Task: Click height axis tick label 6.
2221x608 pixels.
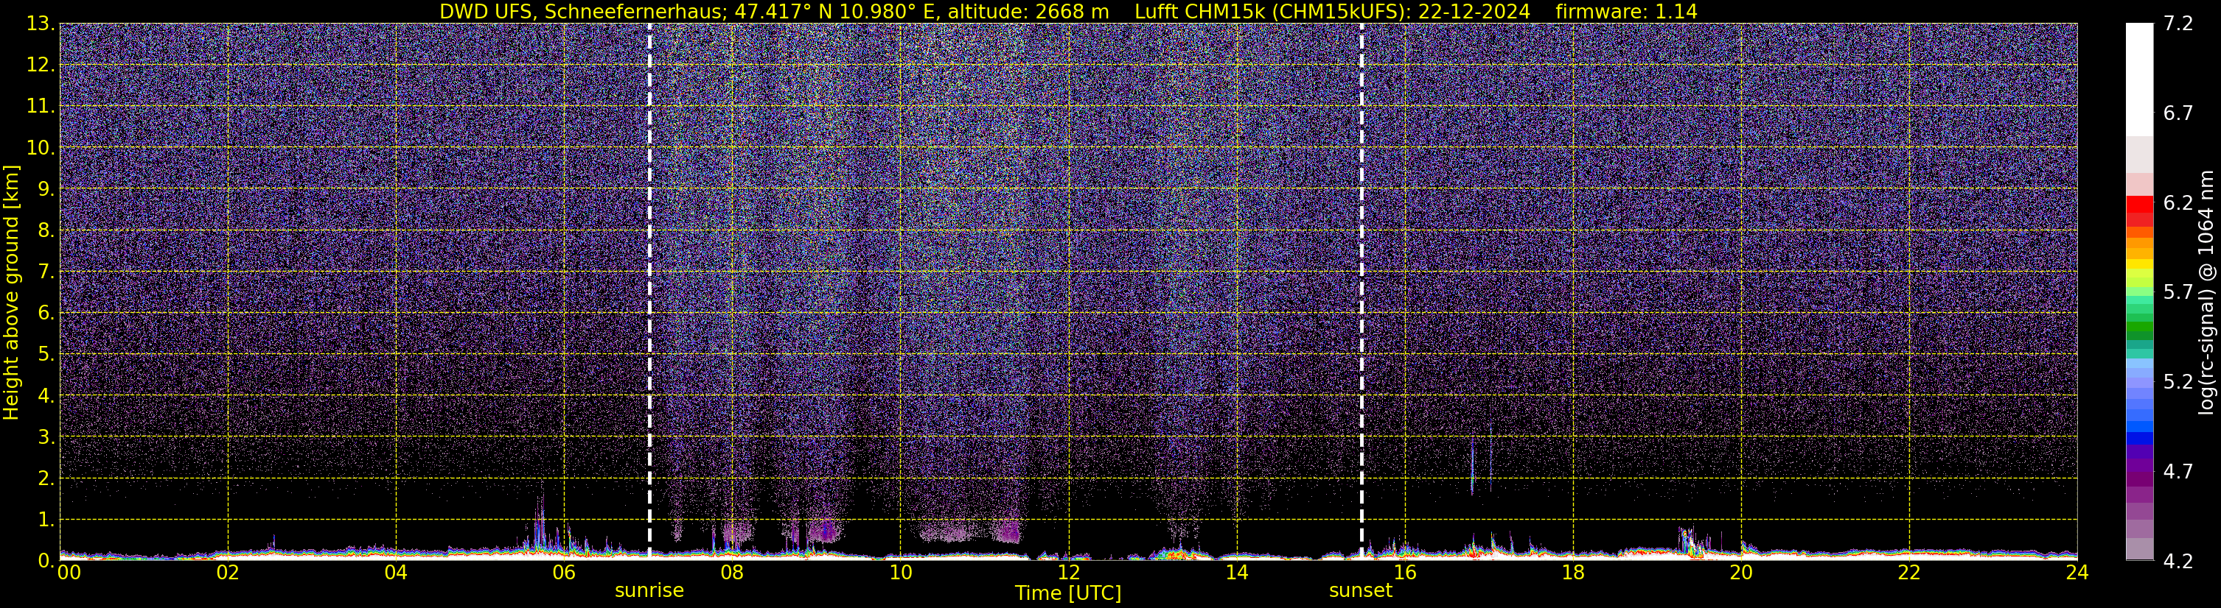Action: point(46,314)
